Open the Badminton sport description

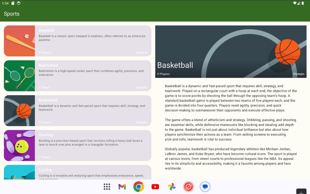(x=91, y=73)
